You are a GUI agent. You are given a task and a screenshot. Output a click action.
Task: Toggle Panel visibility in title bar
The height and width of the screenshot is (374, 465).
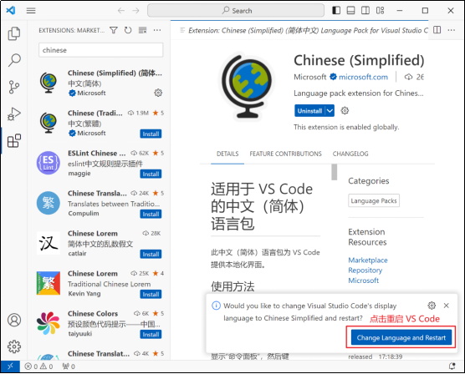350,11
